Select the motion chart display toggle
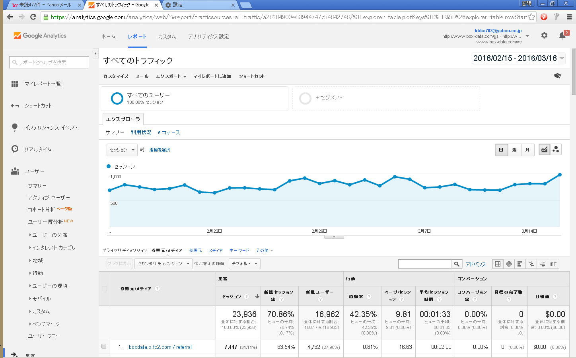The height and width of the screenshot is (358, 576). coord(556,150)
